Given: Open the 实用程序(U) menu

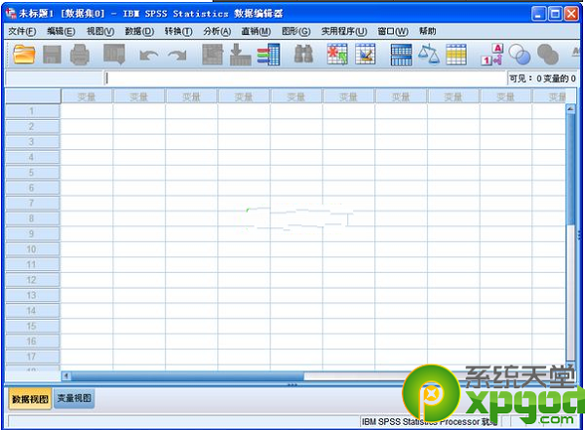Looking at the screenshot, I should pyautogui.click(x=344, y=31).
